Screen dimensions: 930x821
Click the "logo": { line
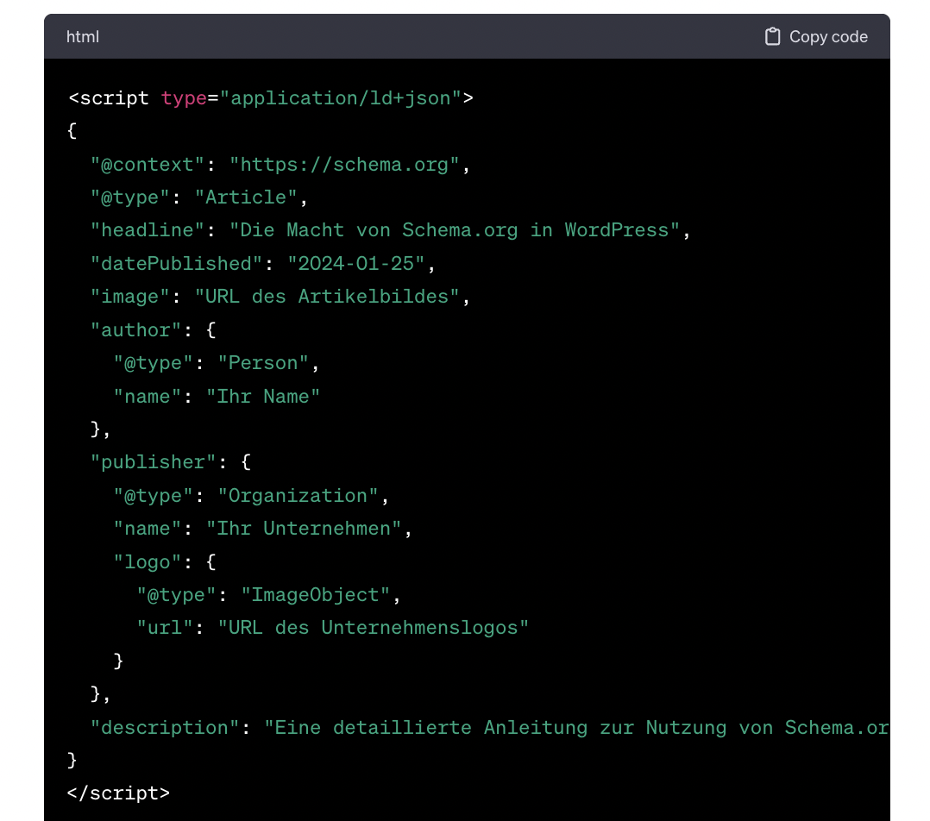click(164, 562)
